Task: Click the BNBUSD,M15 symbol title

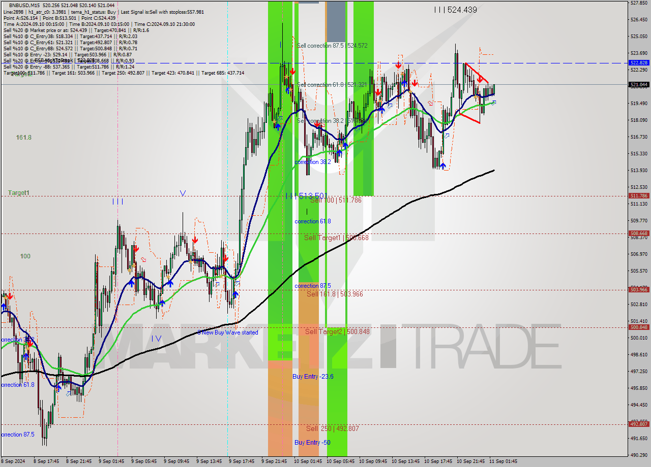Action: (25, 5)
